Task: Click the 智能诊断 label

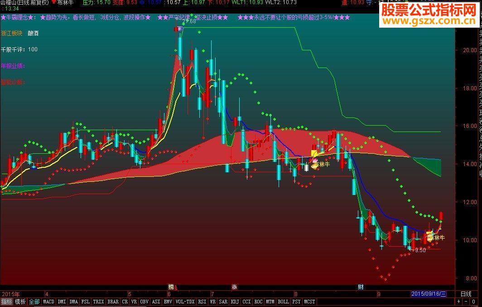Action: coord(13,82)
